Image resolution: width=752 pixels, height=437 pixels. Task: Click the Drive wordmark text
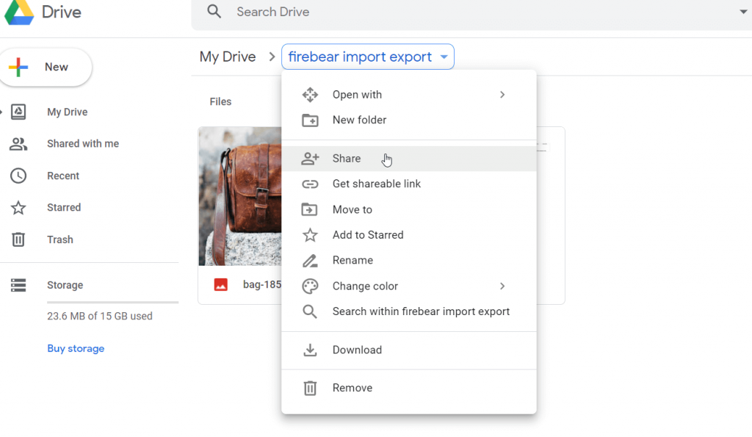tap(62, 12)
